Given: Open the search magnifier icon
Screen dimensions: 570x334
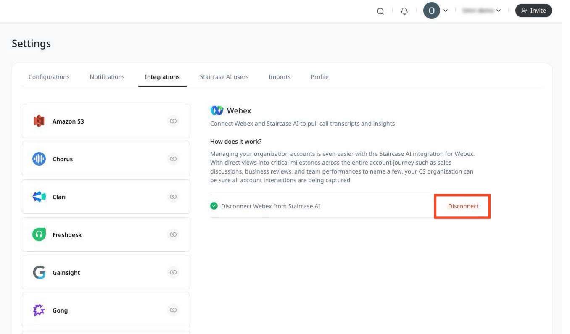Looking at the screenshot, I should (x=380, y=11).
